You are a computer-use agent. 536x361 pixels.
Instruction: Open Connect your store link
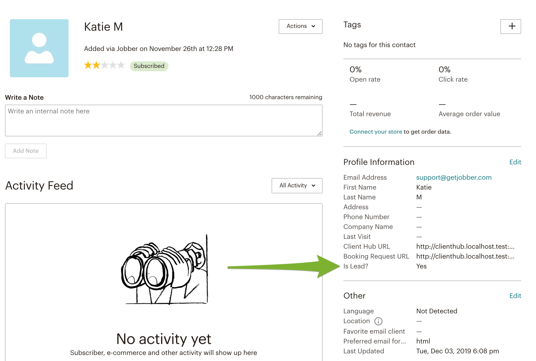click(x=376, y=131)
